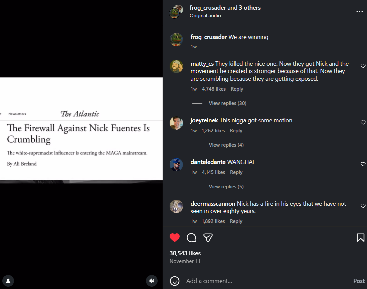
Task: Click the comment speech bubble icon
Action: pyautogui.click(x=191, y=238)
